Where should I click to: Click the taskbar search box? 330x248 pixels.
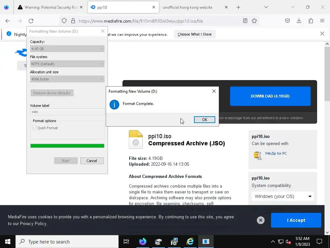coord(67,242)
